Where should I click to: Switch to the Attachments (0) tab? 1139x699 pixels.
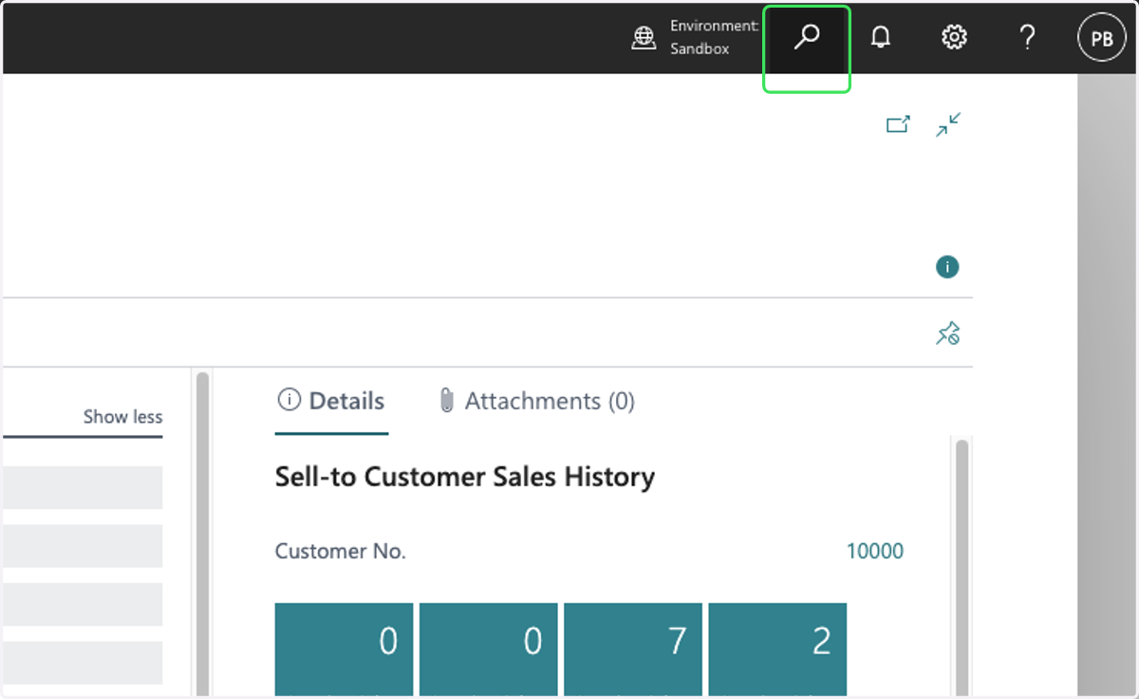pyautogui.click(x=536, y=401)
